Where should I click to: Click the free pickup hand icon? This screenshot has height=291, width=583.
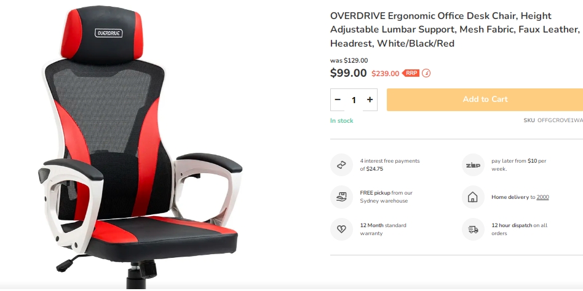coord(341,196)
